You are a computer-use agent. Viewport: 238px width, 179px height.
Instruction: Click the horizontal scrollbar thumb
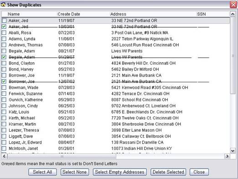62,156
